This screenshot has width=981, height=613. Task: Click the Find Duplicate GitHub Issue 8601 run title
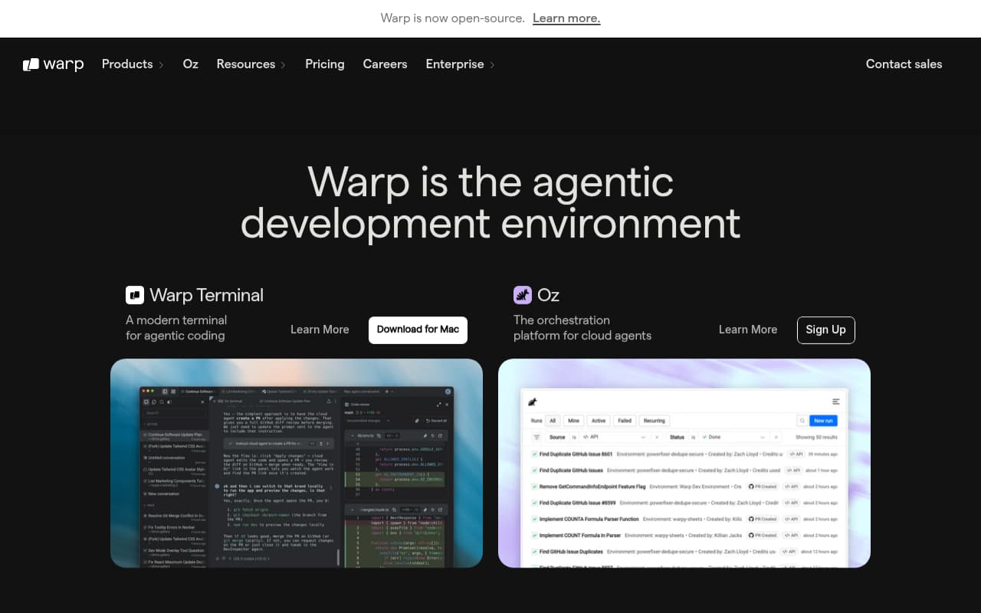[576, 454]
